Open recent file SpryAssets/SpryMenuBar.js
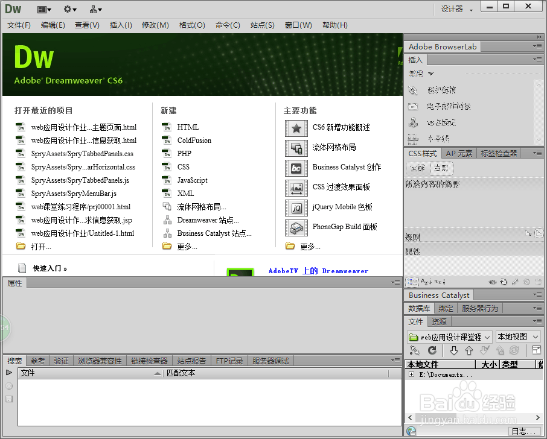Image resolution: width=547 pixels, height=439 pixels. point(74,194)
